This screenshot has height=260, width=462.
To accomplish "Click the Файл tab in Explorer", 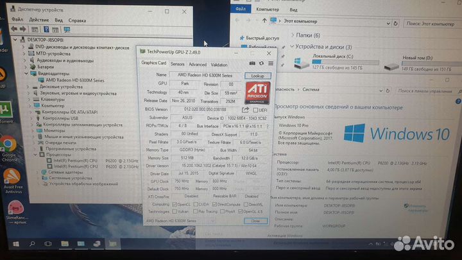I will click(x=241, y=9).
